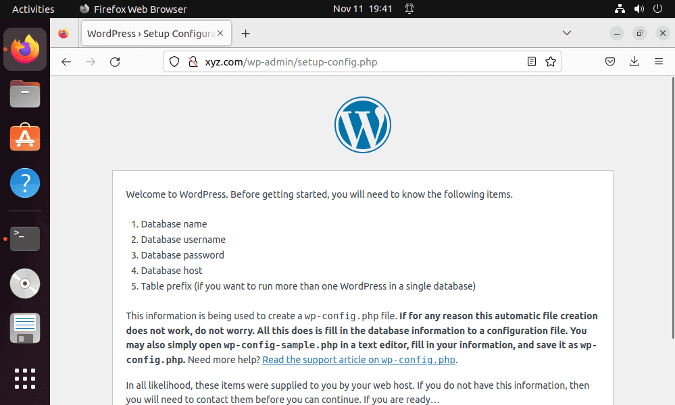Open the system power menu

(658, 9)
